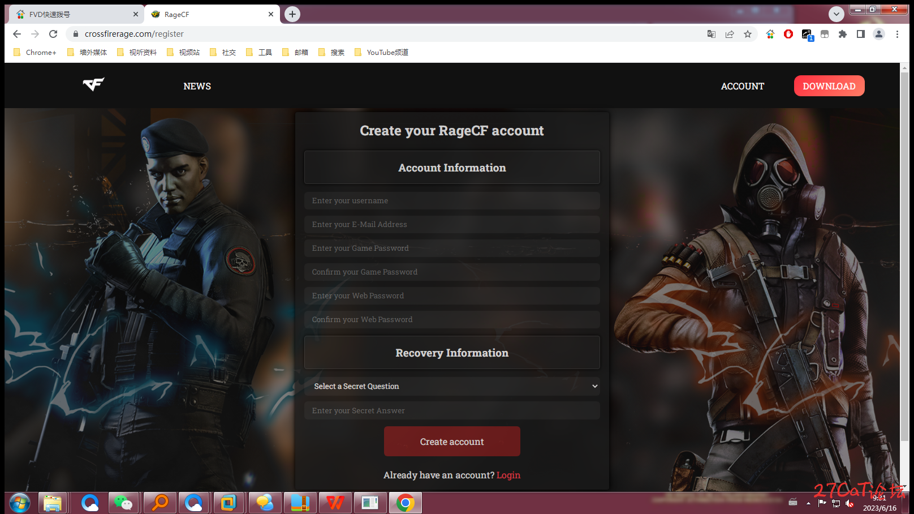The height and width of the screenshot is (514, 914).
Task: Toggle the browser side panel
Action: click(861, 34)
